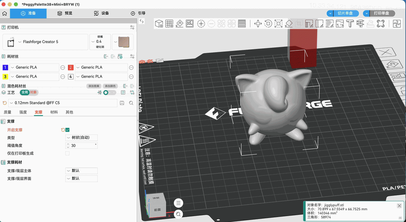Open the 0.4 nozzle dropdown
The height and width of the screenshot is (222, 406).
point(100,42)
